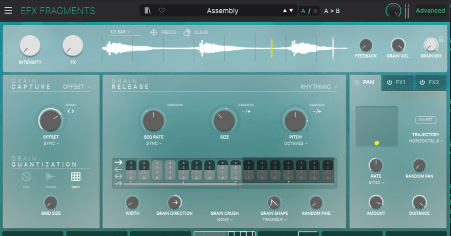Click the snowflake Freeze icon

[x=154, y=32]
